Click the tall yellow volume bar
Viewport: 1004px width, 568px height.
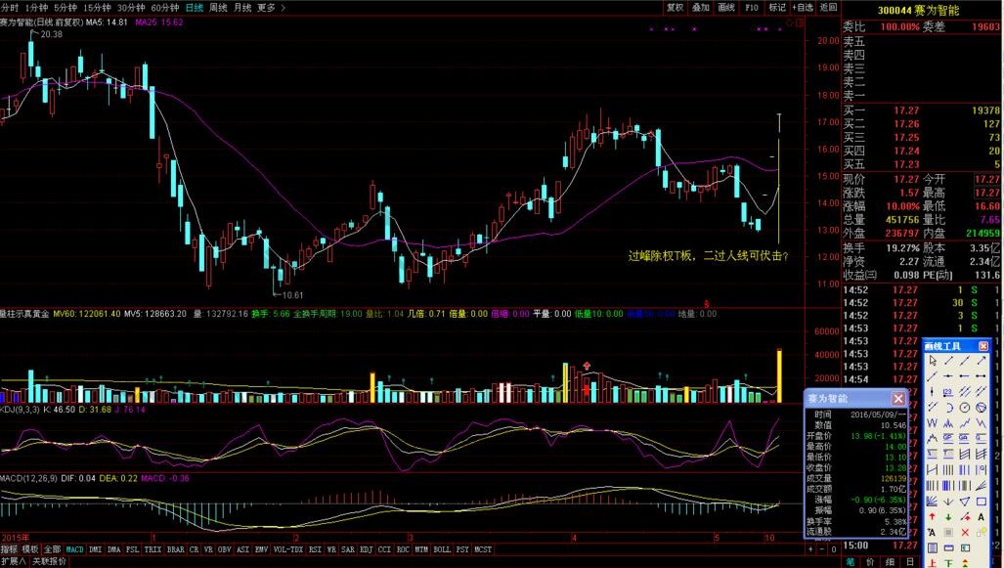point(779,376)
